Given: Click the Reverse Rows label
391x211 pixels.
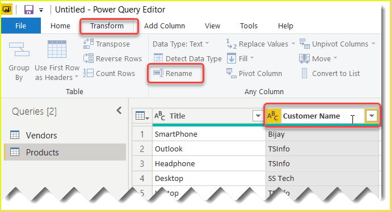Looking at the screenshot, I should (x=119, y=59).
